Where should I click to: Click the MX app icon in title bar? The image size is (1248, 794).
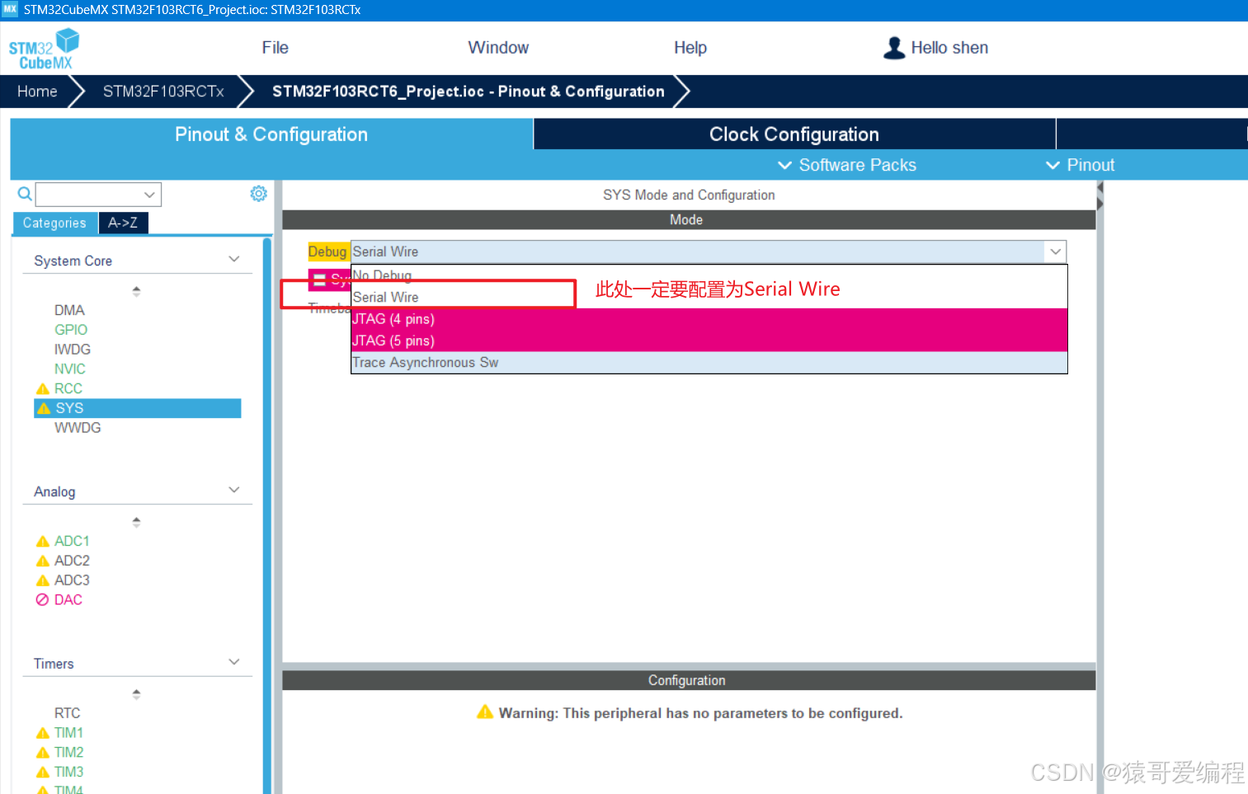pos(10,9)
